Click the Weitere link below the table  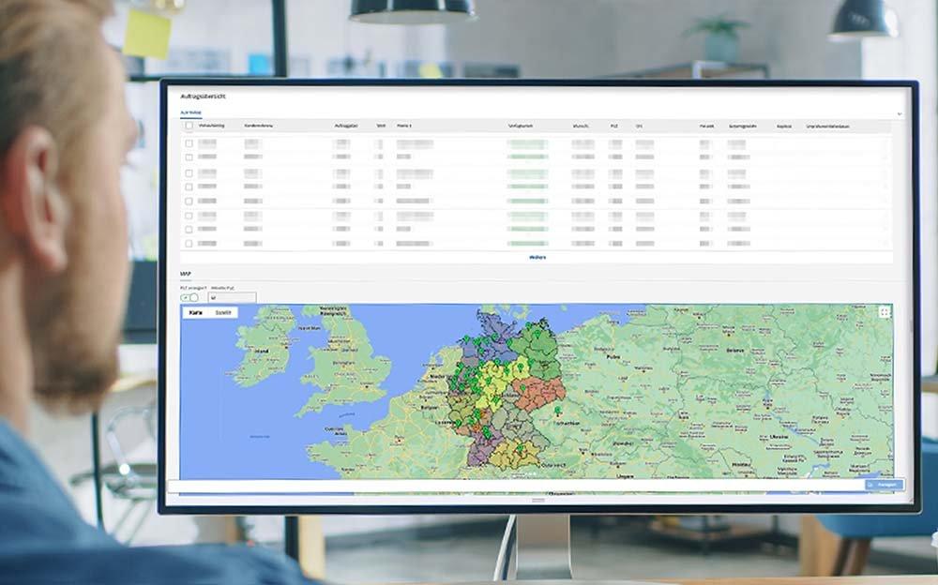(537, 257)
